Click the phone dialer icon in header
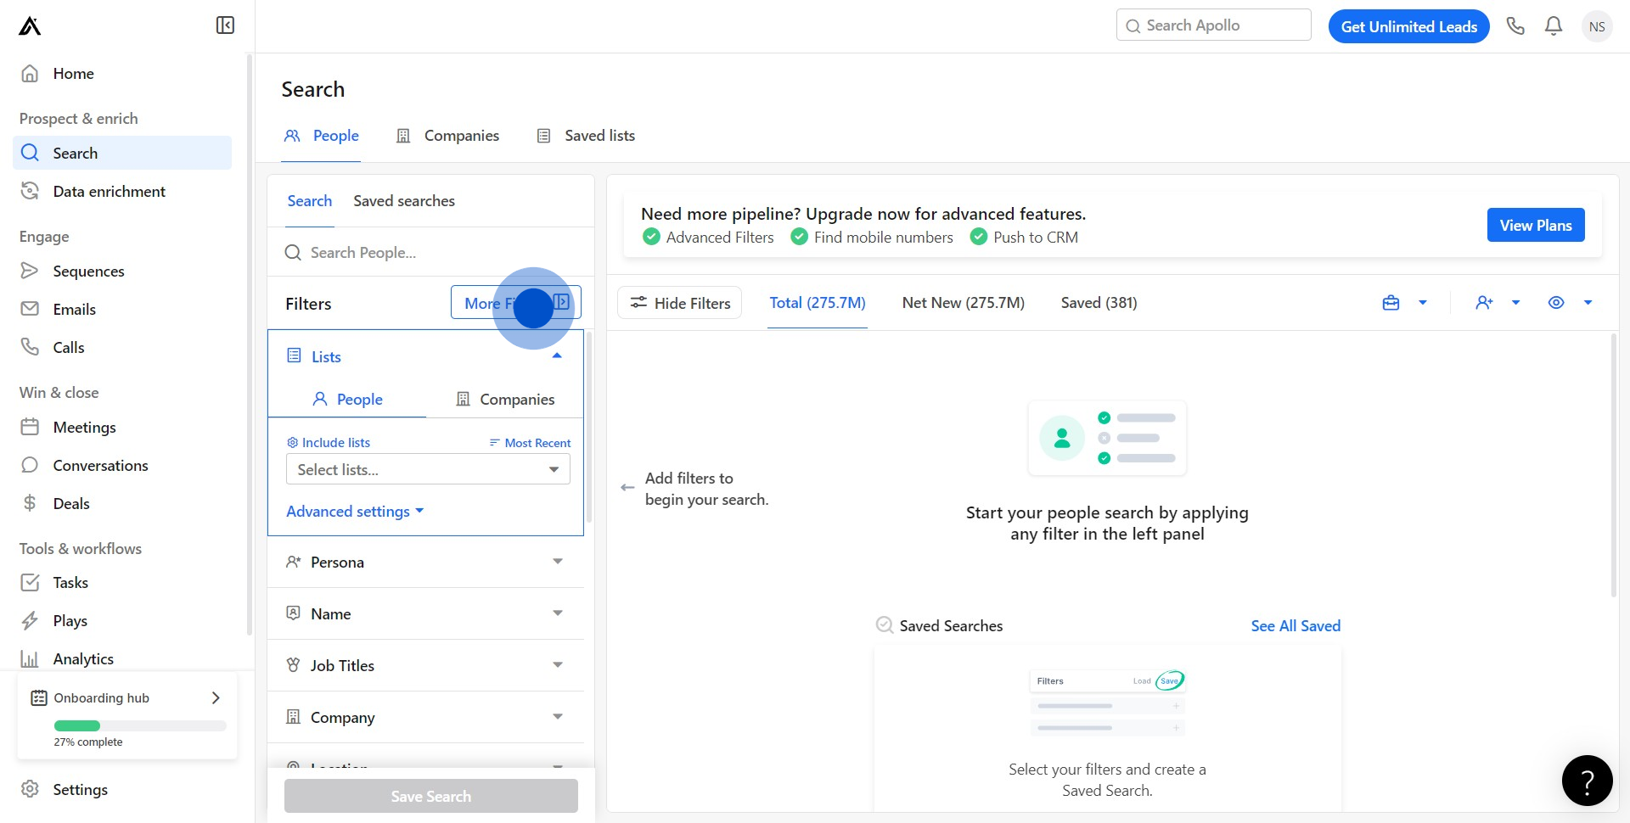Viewport: 1630px width, 823px height. point(1515,26)
